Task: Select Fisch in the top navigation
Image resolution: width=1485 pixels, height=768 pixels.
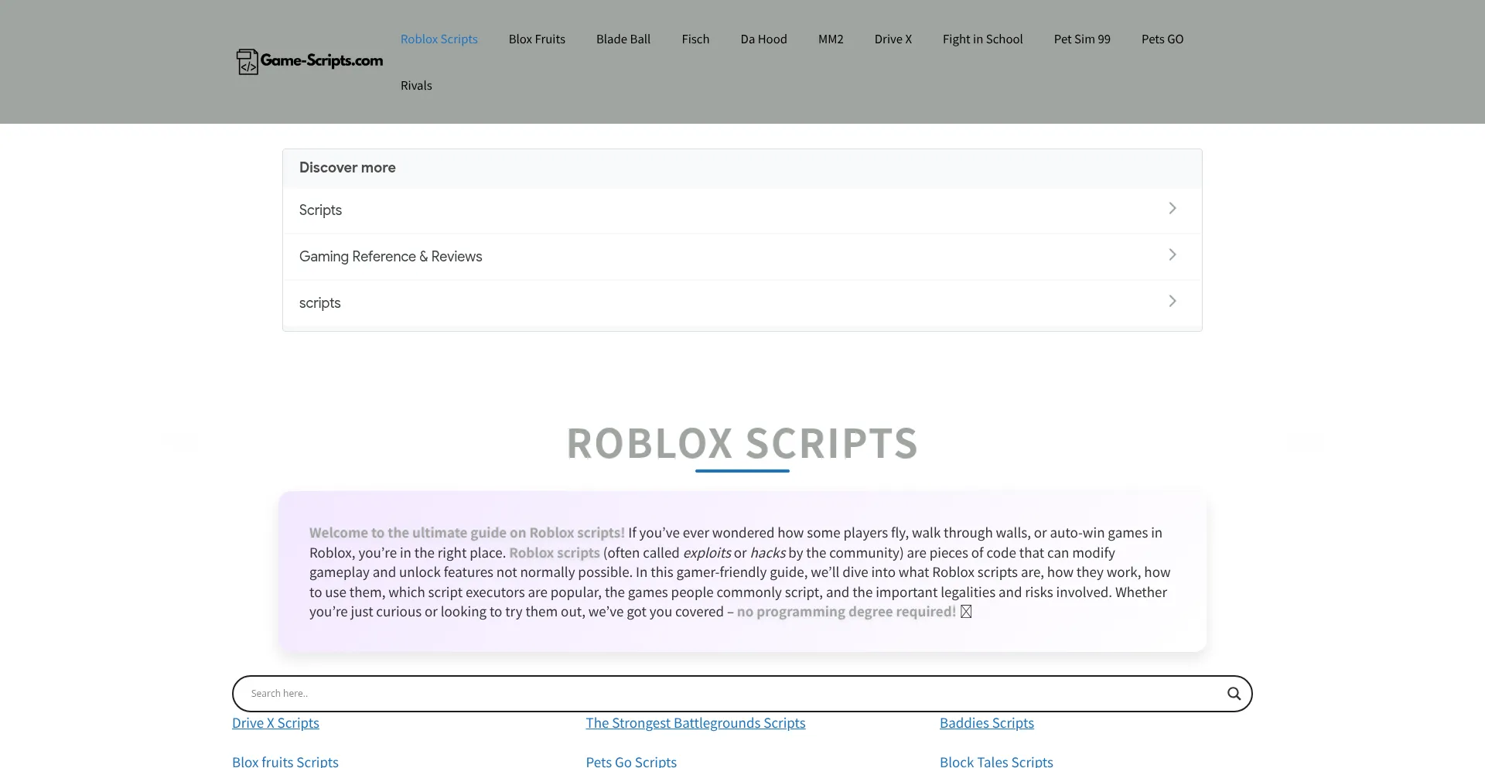Action: (695, 39)
